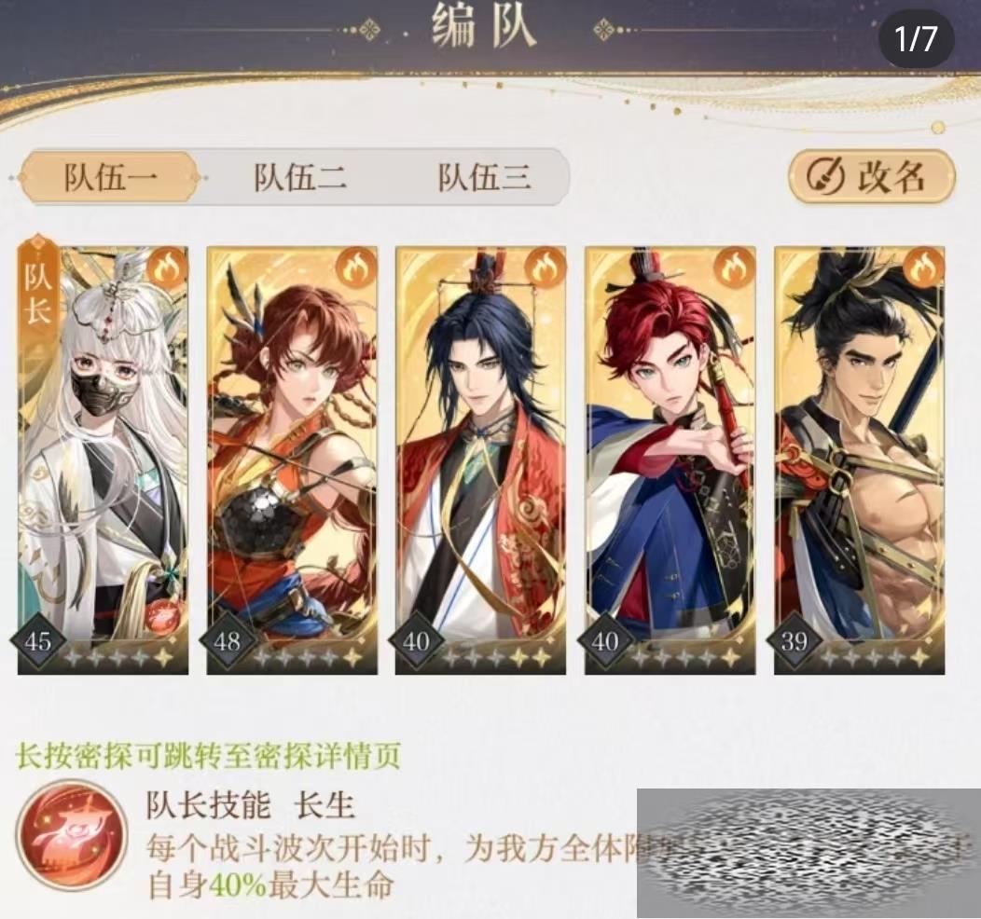
Task: Select the shirtless black-haired warrior card
Action: [x=860, y=460]
